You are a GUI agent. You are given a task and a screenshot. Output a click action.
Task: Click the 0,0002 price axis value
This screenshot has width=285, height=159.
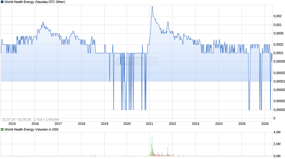278,44
